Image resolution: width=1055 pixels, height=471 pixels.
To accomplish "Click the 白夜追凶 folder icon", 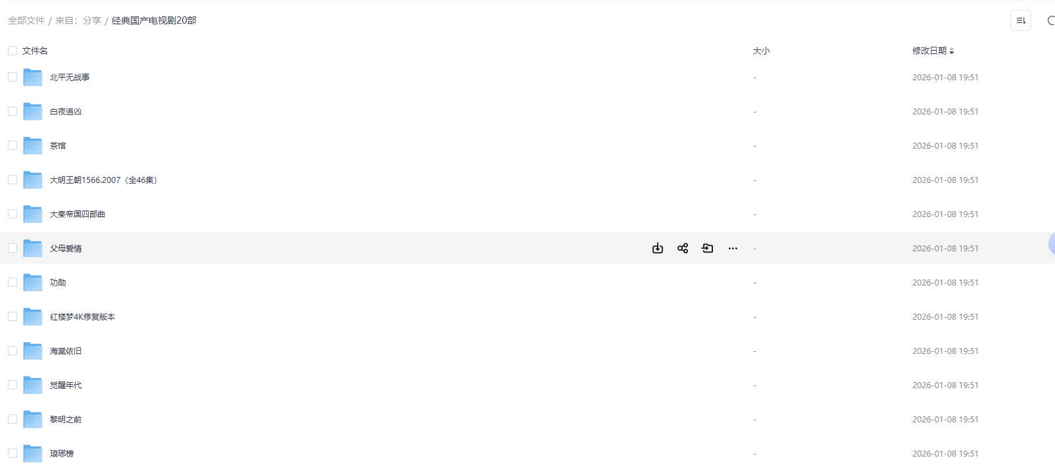I will tap(32, 111).
